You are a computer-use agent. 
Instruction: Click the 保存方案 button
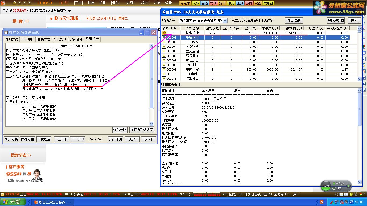coord(28,139)
